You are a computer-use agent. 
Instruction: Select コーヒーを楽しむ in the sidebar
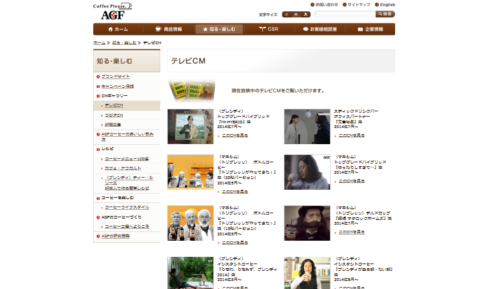(117, 198)
